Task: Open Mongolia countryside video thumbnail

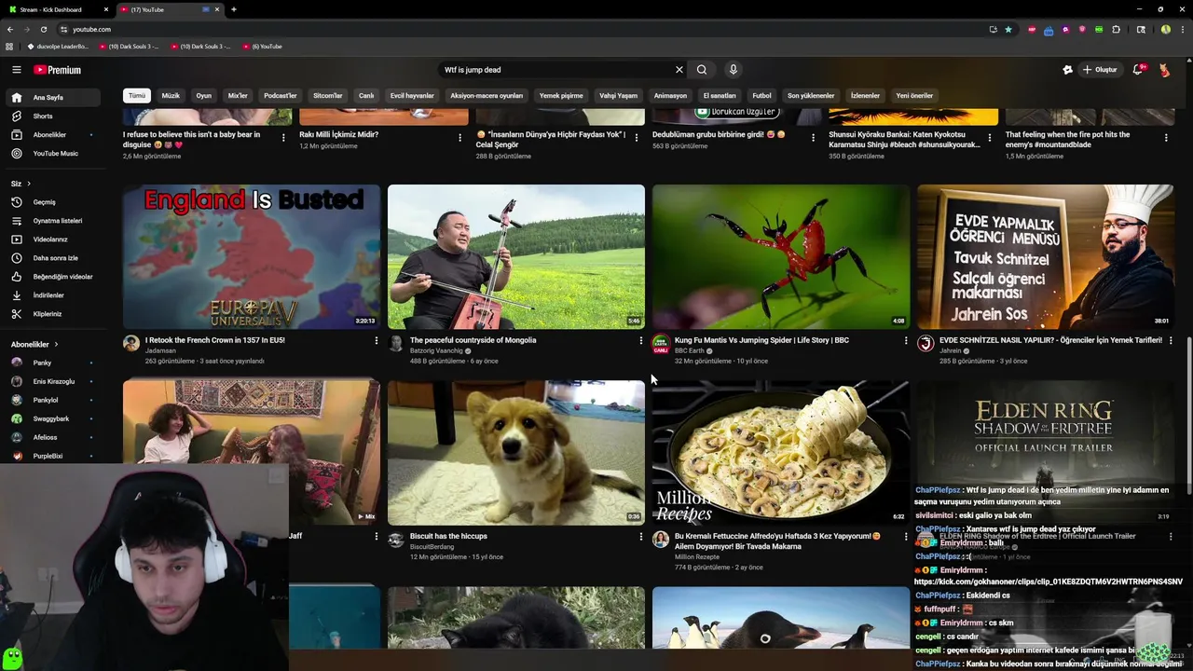Action: (516, 256)
